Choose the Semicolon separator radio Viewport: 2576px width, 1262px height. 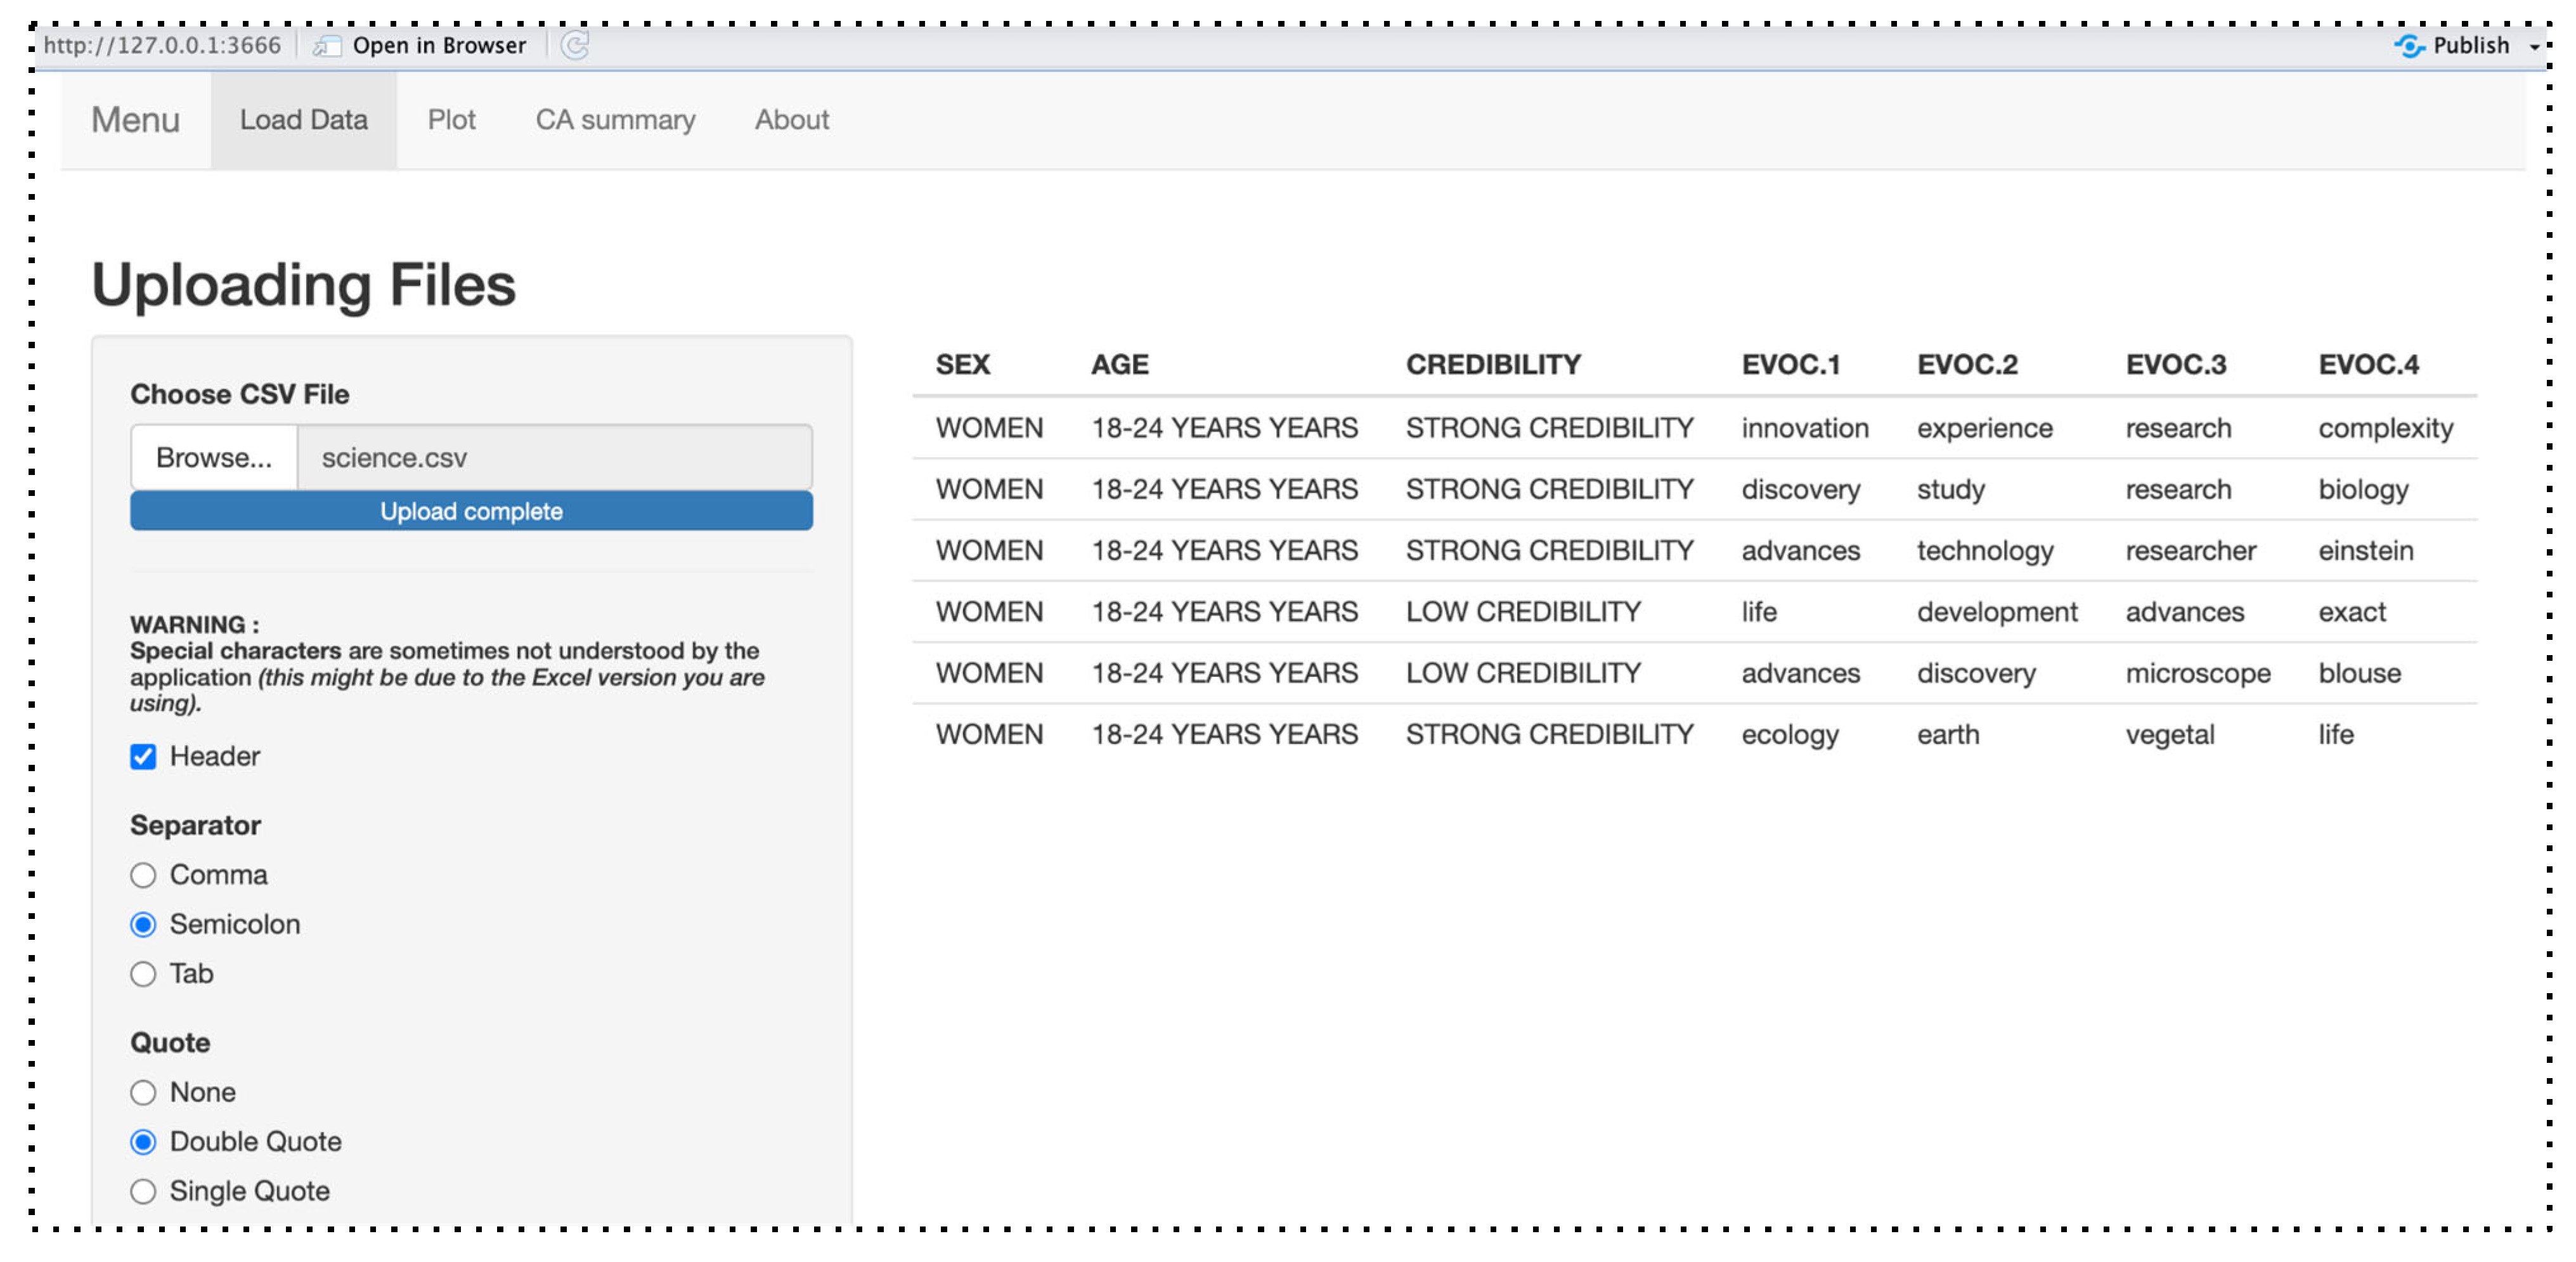143,924
